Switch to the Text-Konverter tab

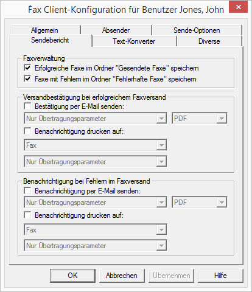coord(134,41)
